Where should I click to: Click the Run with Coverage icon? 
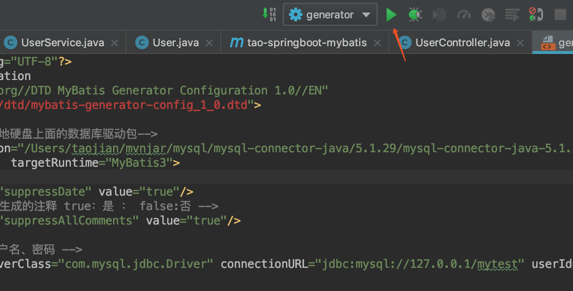[x=439, y=15]
